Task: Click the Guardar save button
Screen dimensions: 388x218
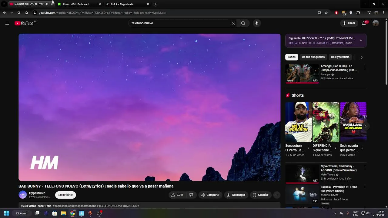Action: pyautogui.click(x=261, y=195)
